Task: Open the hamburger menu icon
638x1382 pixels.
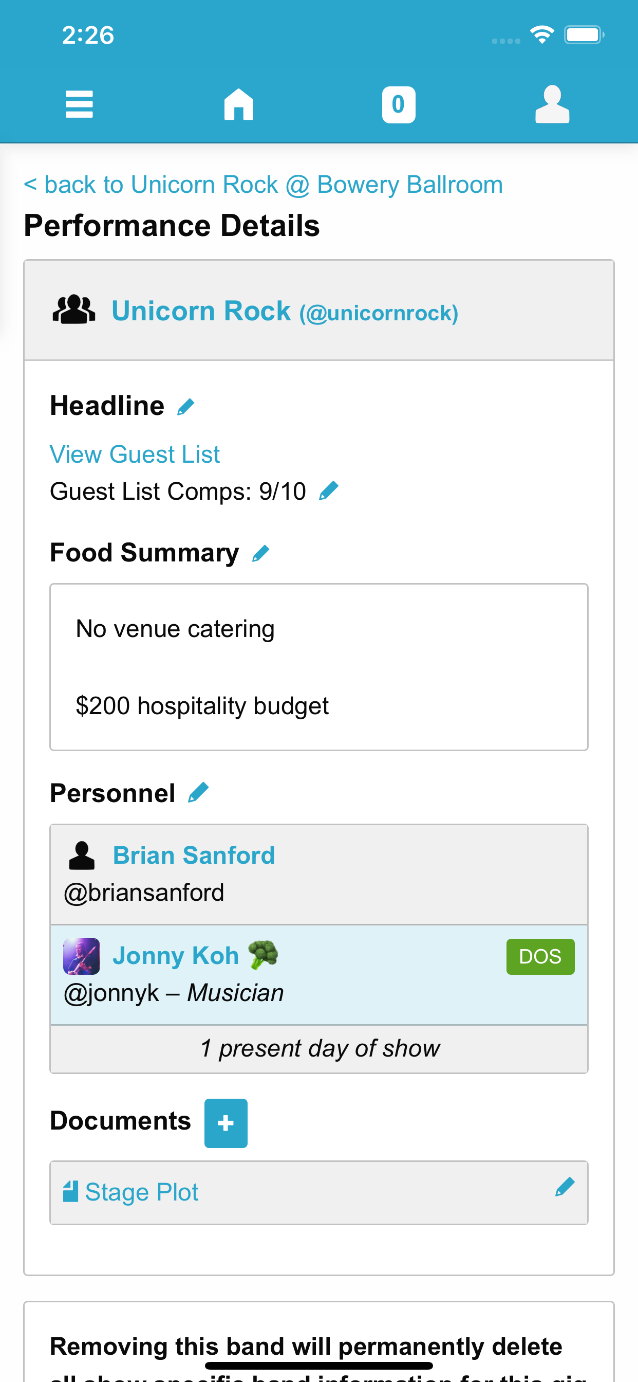Action: tap(79, 104)
